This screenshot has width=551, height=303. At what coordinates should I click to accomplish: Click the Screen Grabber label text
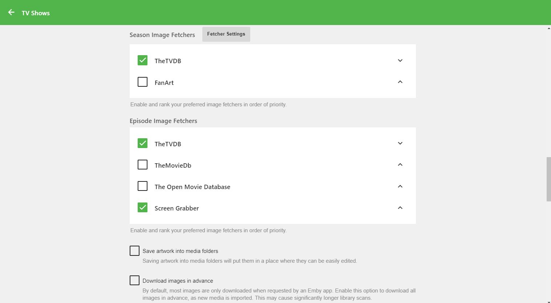click(x=177, y=208)
